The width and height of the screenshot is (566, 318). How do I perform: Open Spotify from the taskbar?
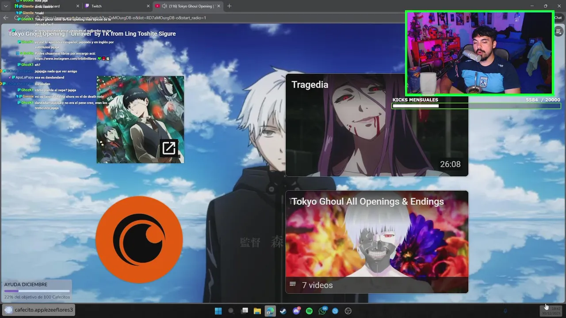tap(309, 311)
